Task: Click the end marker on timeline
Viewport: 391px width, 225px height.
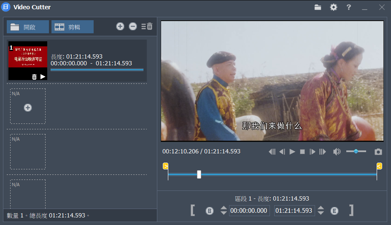Action: [x=379, y=166]
